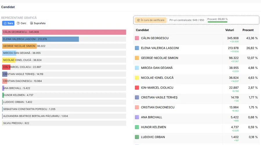Switch to Cerc pie chart view
Image resolution: width=261 pixels, height=145 pixels.
[x=21, y=23]
